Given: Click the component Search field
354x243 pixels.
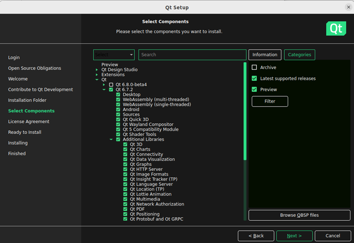Looking at the screenshot, I should click(192, 55).
